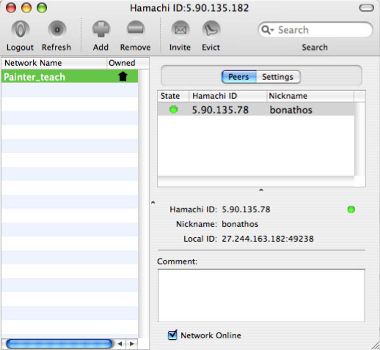
Task: Open the Invite envelope icon
Action: pyautogui.click(x=180, y=30)
